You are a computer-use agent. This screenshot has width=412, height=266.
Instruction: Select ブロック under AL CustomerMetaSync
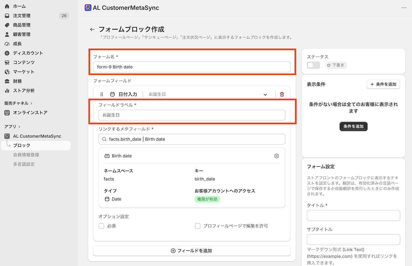point(36,145)
